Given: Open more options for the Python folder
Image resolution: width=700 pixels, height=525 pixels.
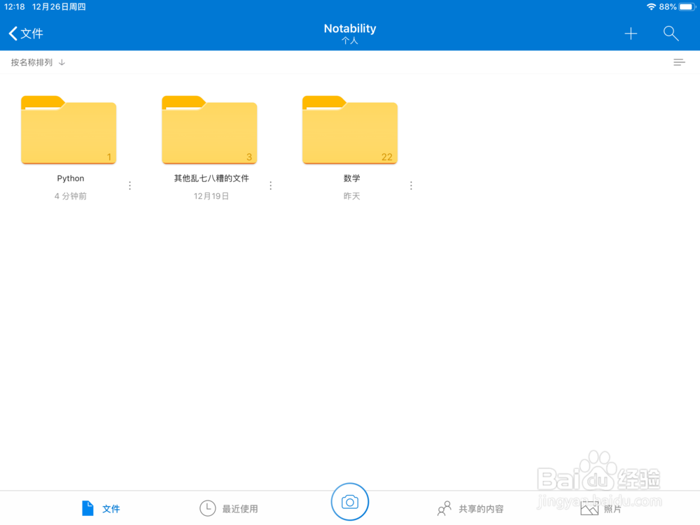Looking at the screenshot, I should (x=130, y=185).
